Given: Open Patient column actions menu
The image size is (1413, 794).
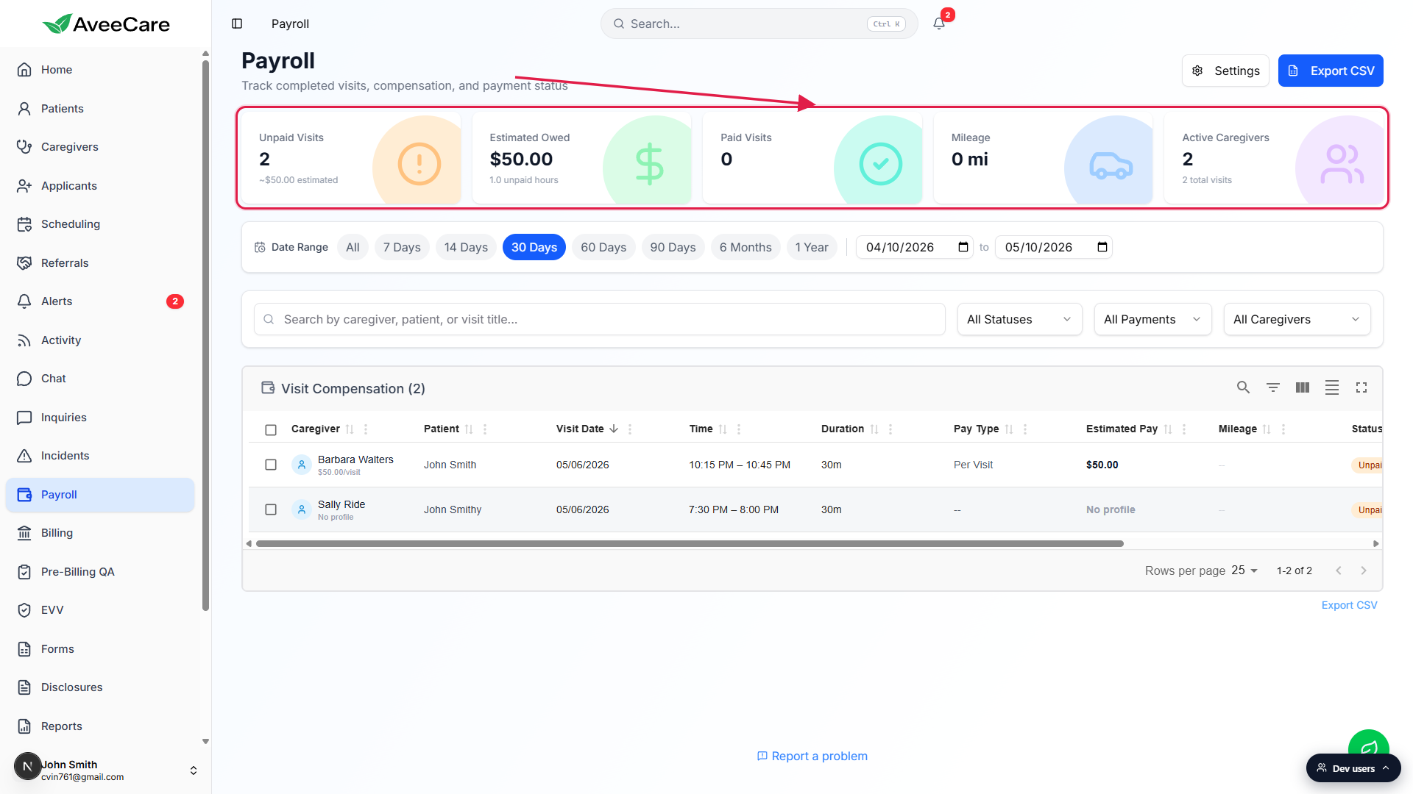Looking at the screenshot, I should tap(485, 429).
